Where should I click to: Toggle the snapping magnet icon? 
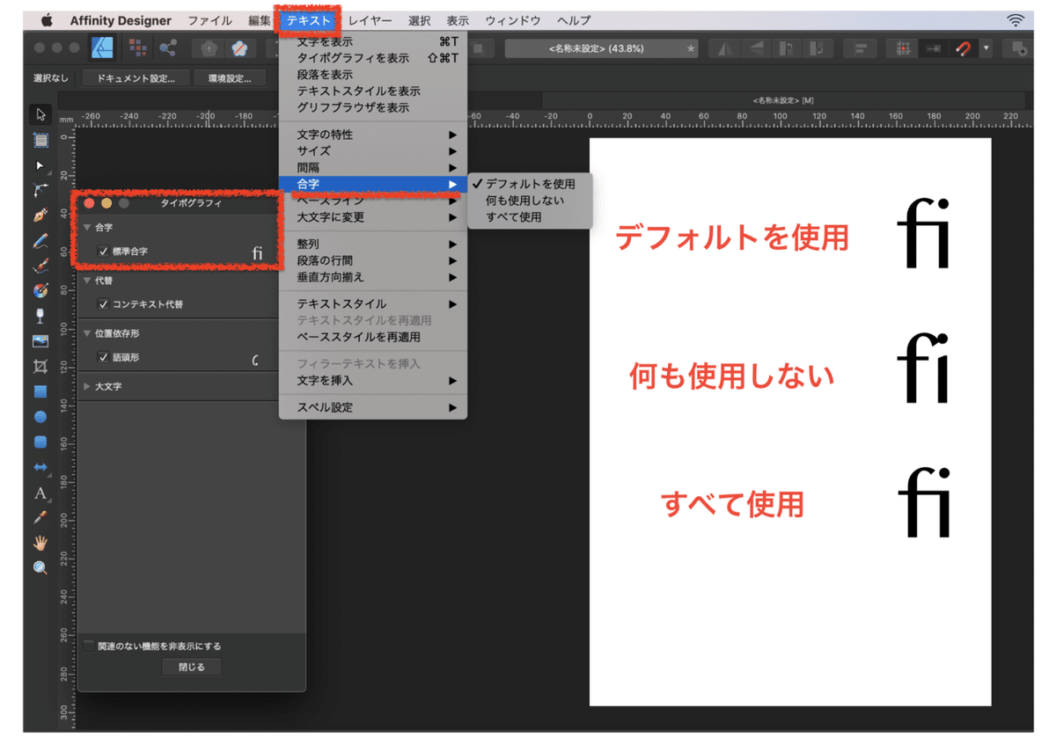click(x=964, y=48)
